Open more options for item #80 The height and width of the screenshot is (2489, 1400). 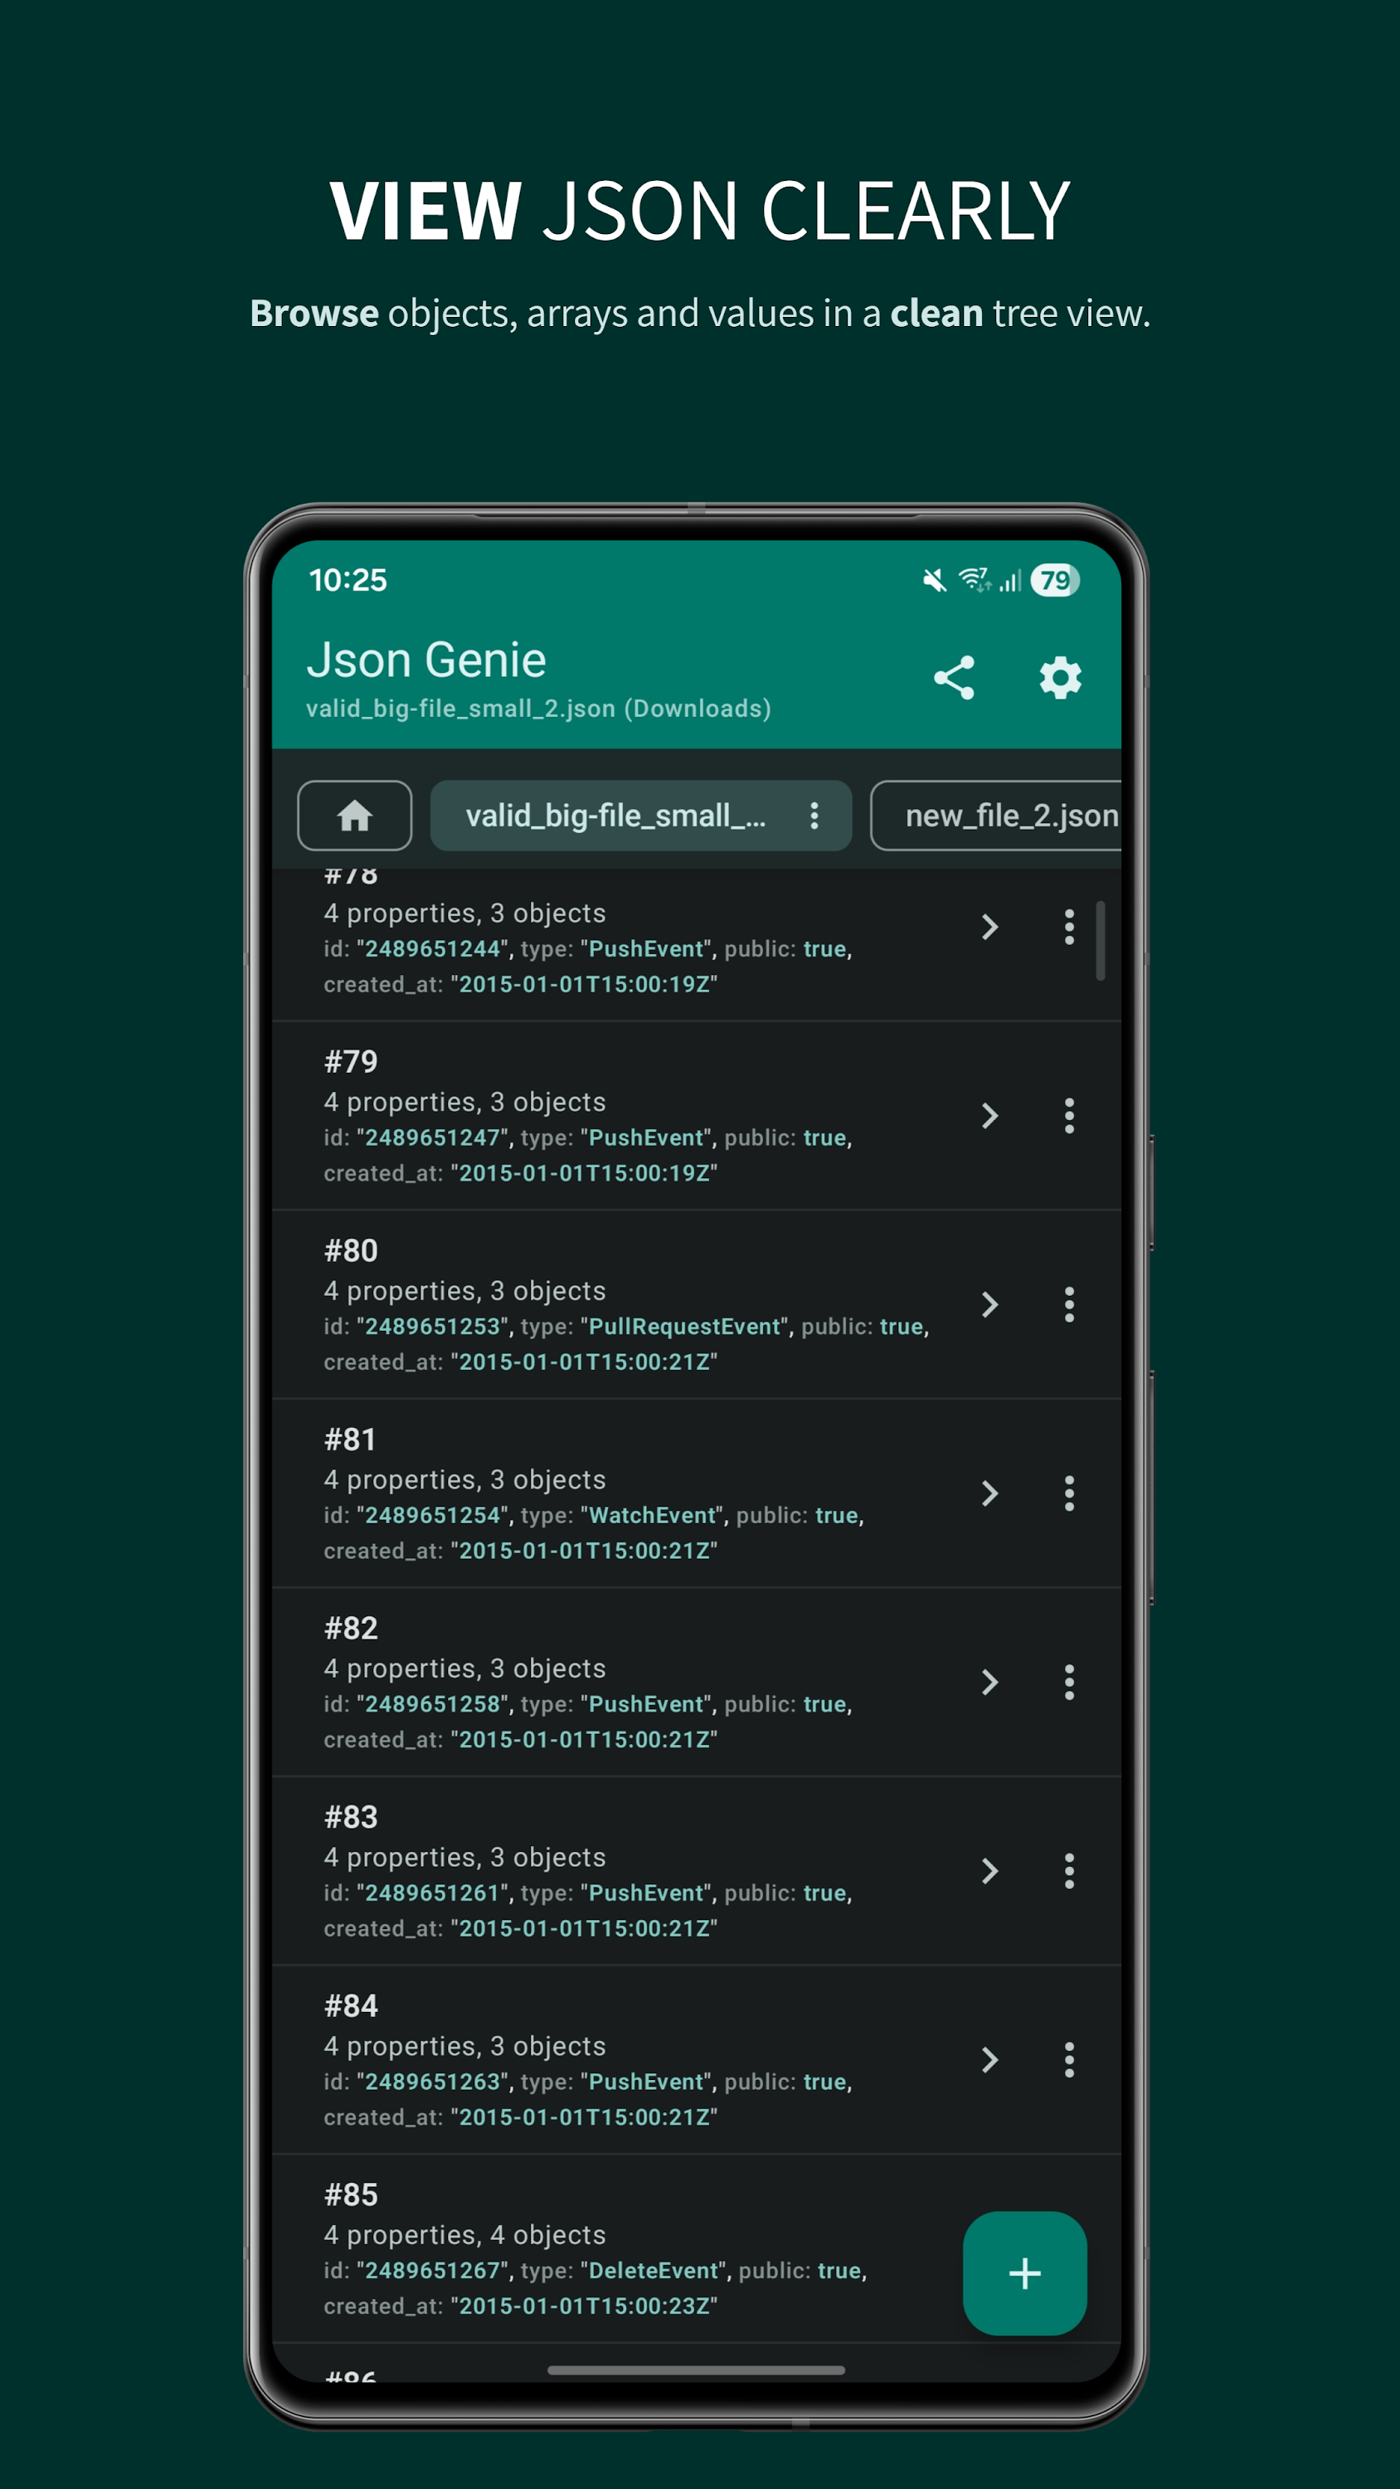[1068, 1304]
